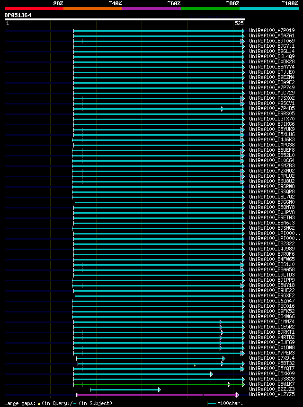Click the BP051364 query name
This screenshot has width=303, height=407.
[18, 15]
